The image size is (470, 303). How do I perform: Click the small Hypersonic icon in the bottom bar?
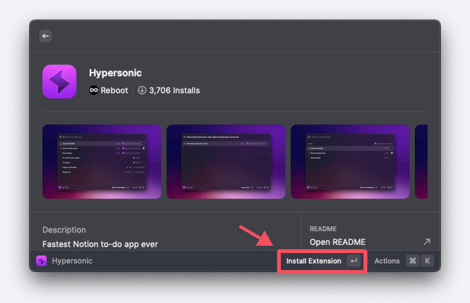42,261
